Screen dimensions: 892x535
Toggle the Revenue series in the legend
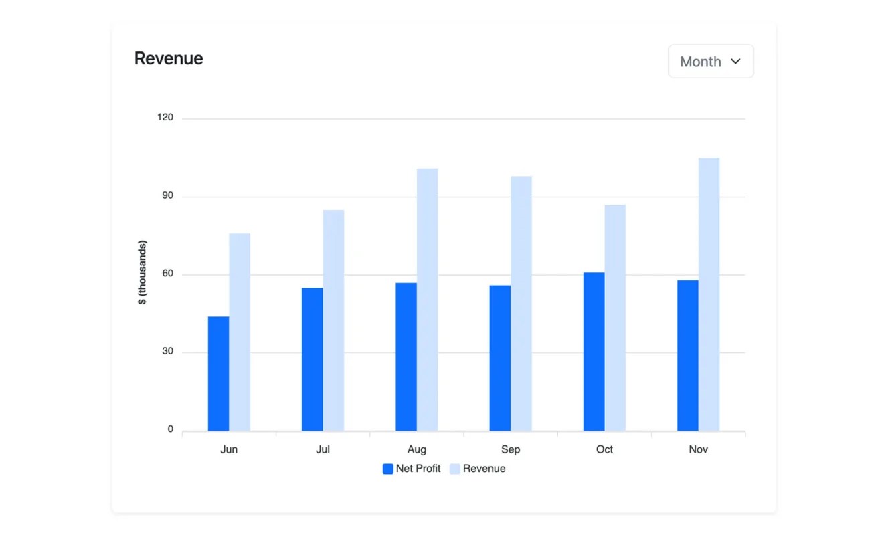(479, 469)
